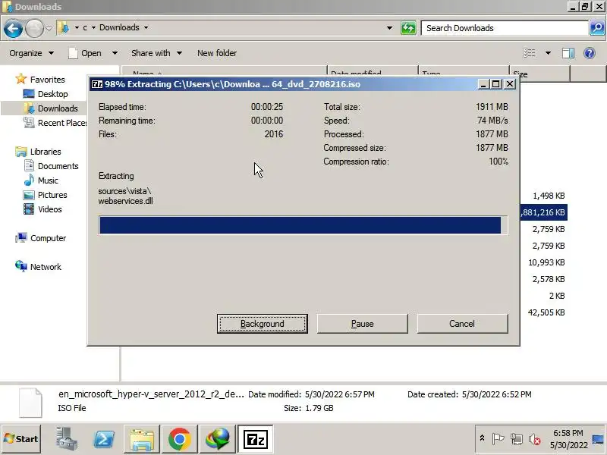Open Server Manager from the taskbar

tap(67, 439)
